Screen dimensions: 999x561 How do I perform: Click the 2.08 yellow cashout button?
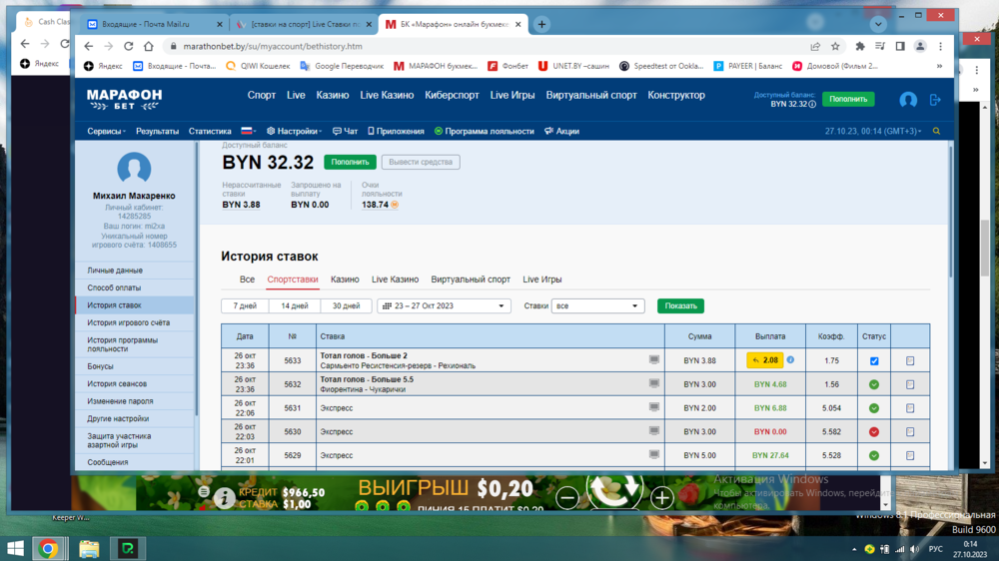coord(764,360)
